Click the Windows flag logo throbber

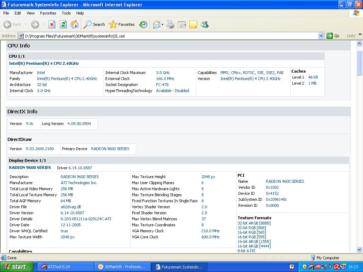(356, 13)
